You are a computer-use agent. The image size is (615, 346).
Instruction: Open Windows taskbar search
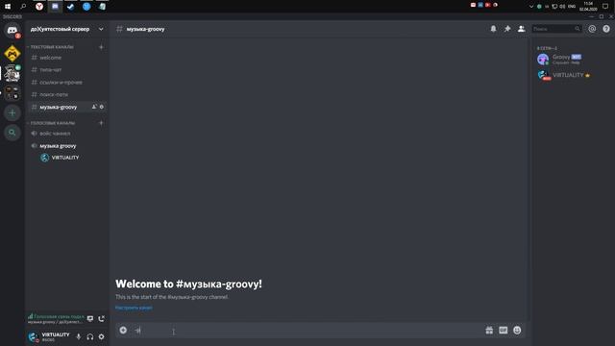point(23,7)
